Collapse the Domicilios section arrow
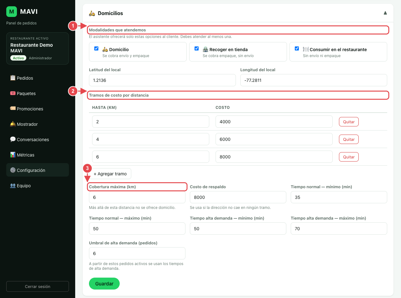 385,13
